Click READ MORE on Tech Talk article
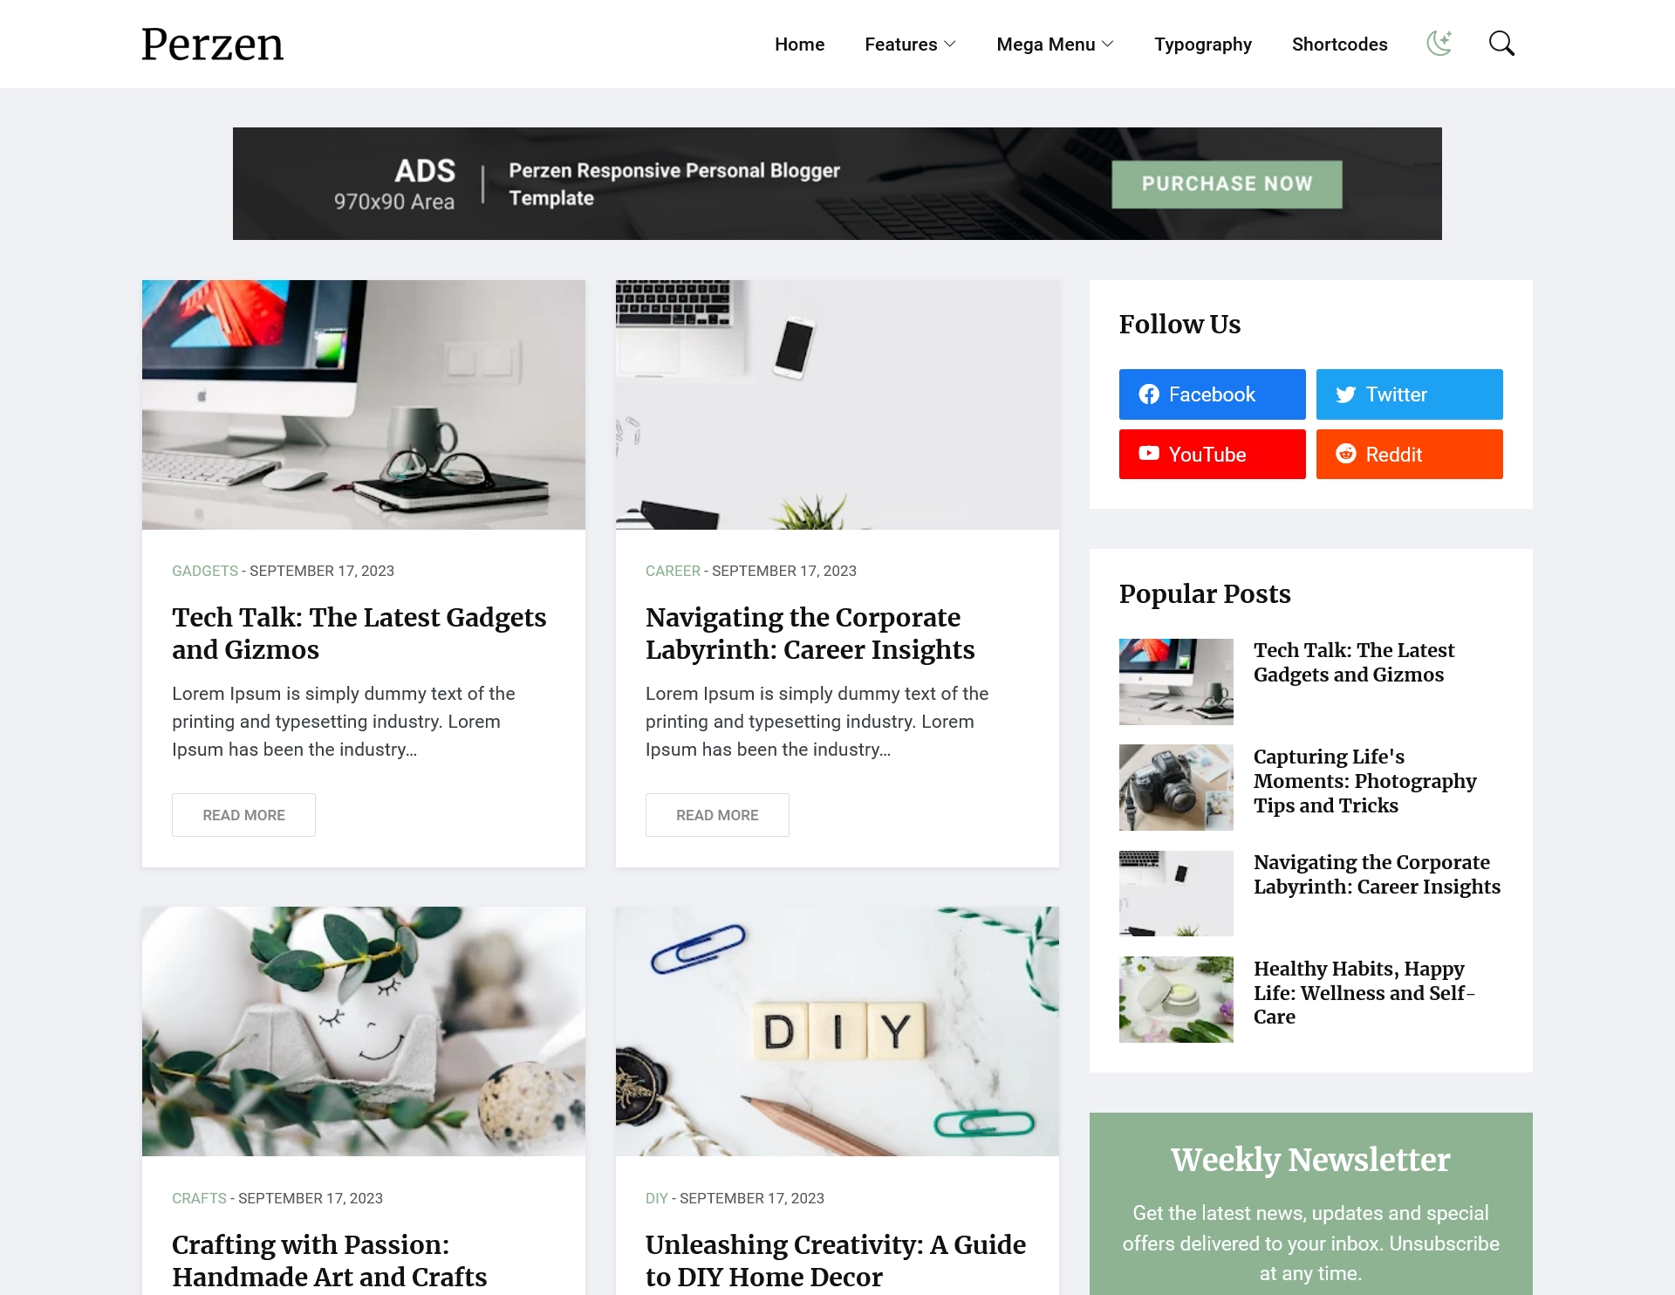Screen dimensions: 1675x1295 (243, 815)
